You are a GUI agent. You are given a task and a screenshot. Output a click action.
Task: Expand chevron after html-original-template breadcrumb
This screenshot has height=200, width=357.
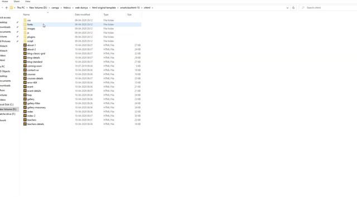(118, 8)
